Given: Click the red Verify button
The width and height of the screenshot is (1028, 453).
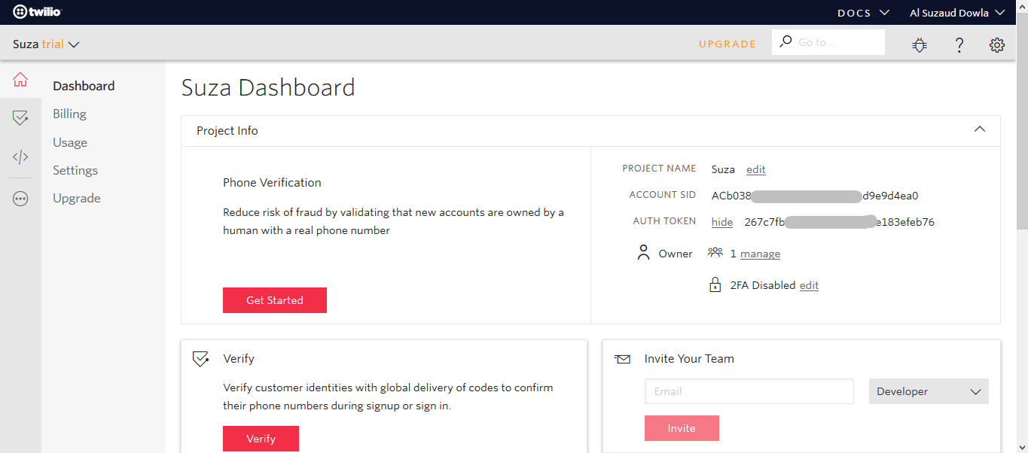Looking at the screenshot, I should pos(261,439).
